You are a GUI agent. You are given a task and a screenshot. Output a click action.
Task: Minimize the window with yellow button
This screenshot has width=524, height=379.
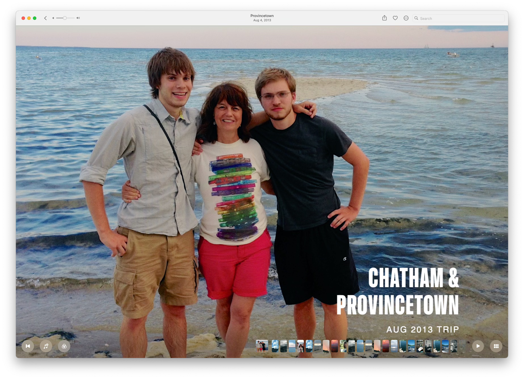29,18
